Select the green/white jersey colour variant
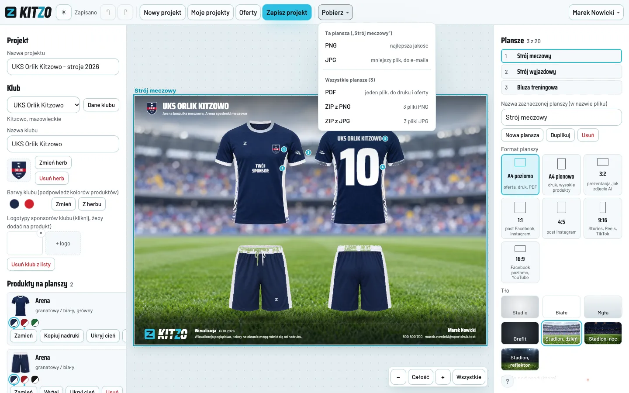 pos(35,323)
